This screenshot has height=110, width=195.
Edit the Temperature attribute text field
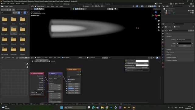coord(142,70)
